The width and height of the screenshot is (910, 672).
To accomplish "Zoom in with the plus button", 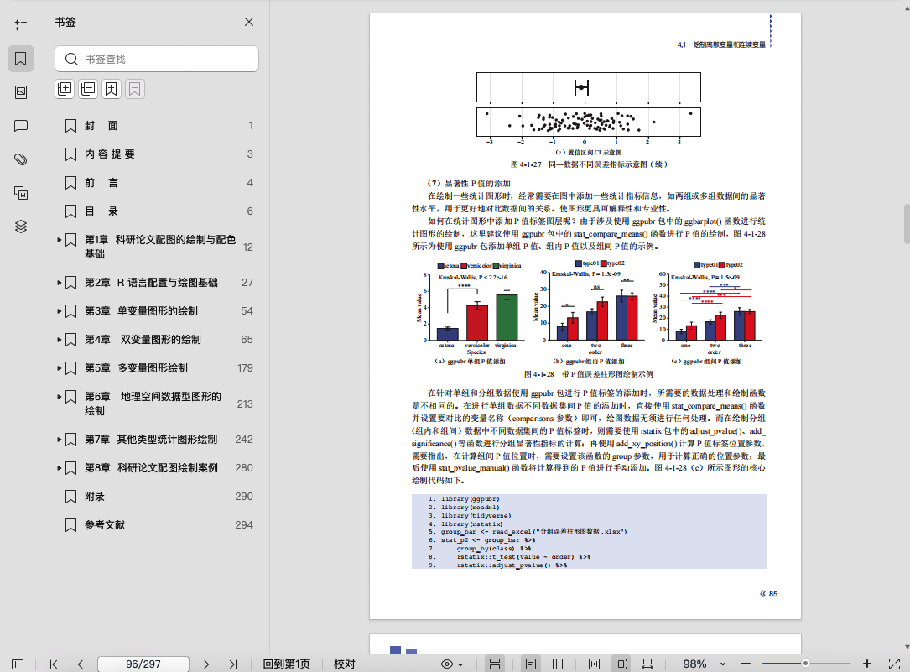I will coord(867,664).
